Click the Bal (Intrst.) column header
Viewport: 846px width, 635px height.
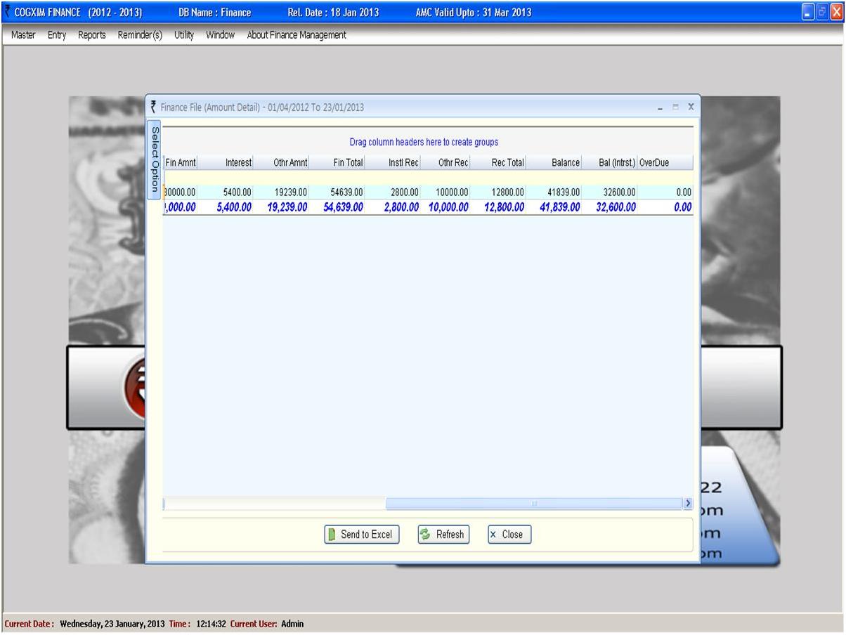pos(610,163)
